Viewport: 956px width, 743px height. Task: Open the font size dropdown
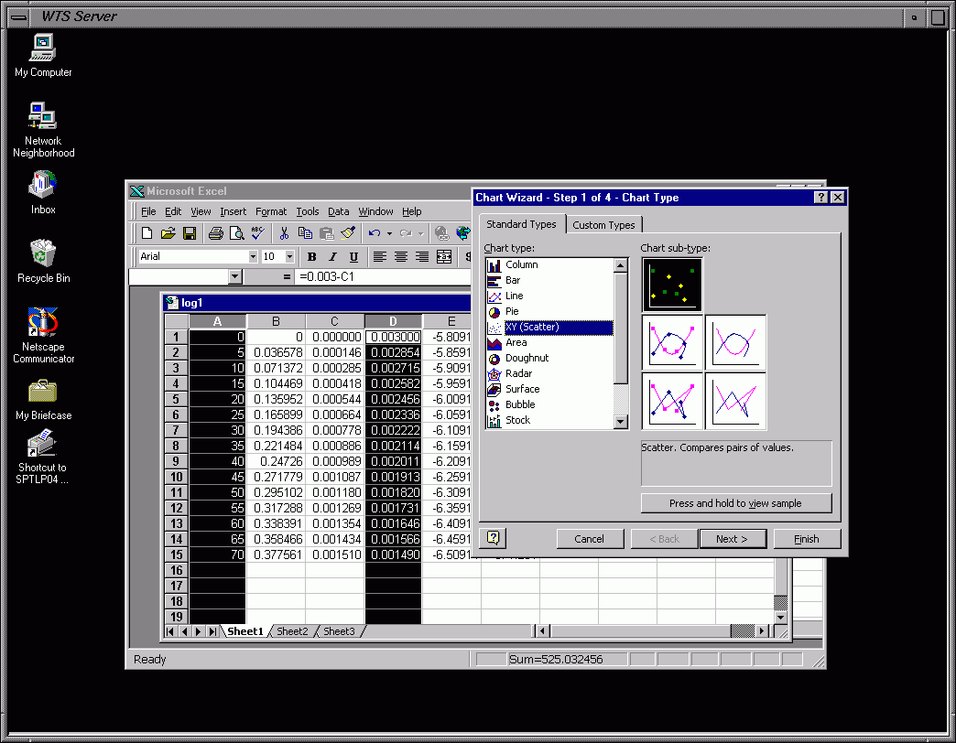pyautogui.click(x=289, y=257)
